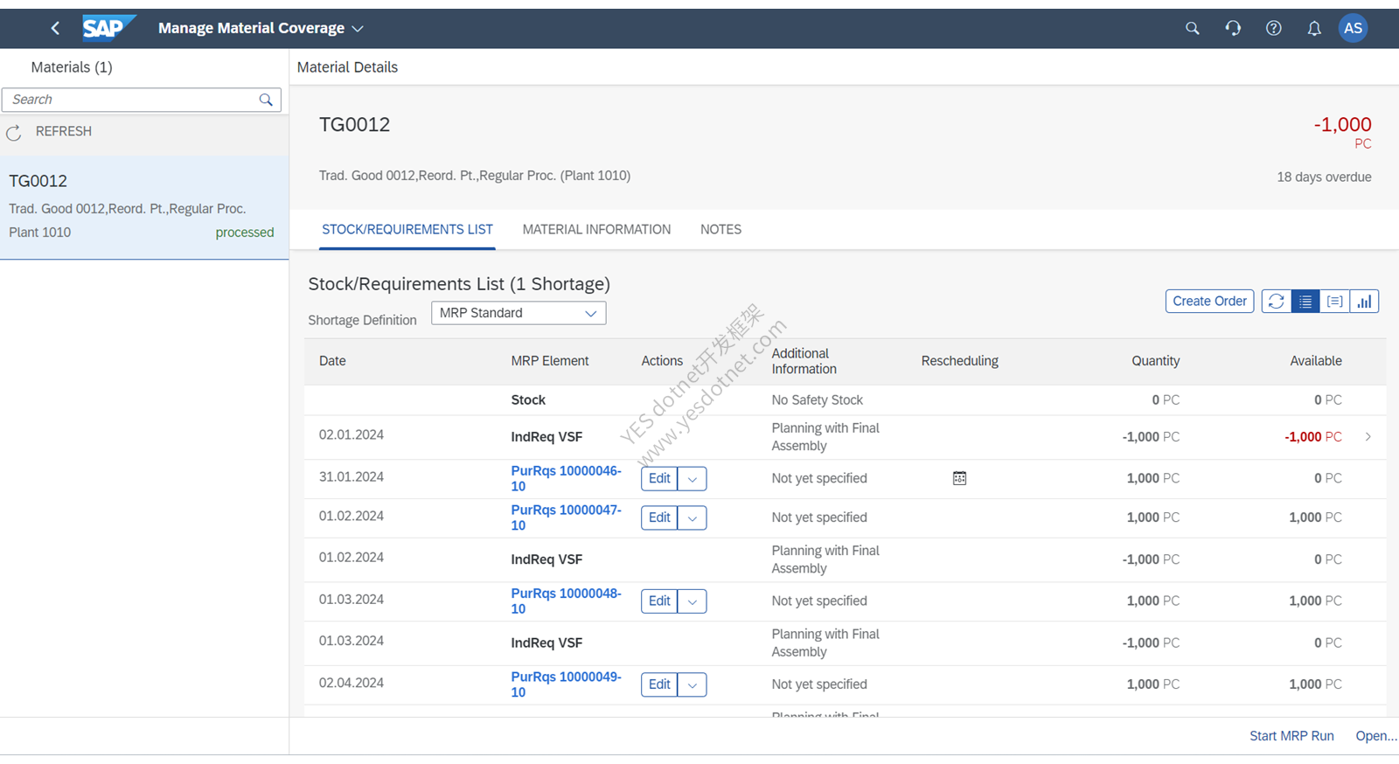The height and width of the screenshot is (764, 1399).
Task: Click the Available column header
Action: pyautogui.click(x=1315, y=361)
